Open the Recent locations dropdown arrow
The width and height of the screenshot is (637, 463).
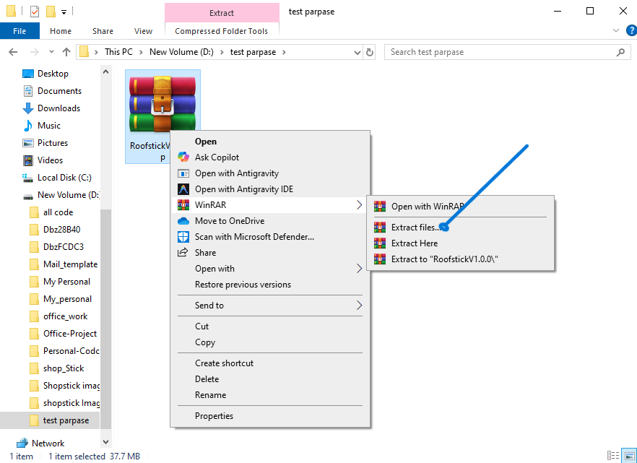pos(51,52)
